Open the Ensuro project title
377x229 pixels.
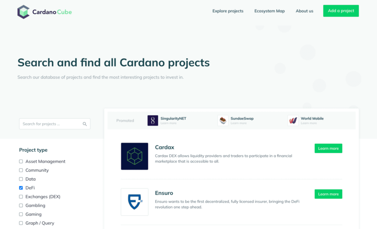click(164, 193)
